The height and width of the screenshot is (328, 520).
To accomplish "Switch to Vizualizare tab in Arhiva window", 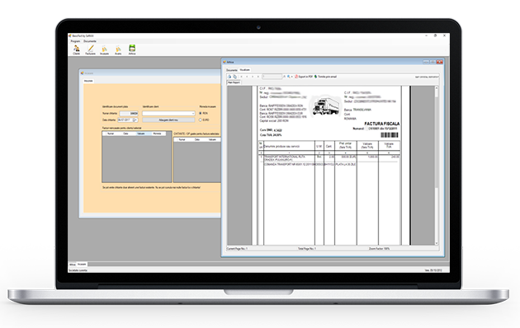I will (x=245, y=70).
